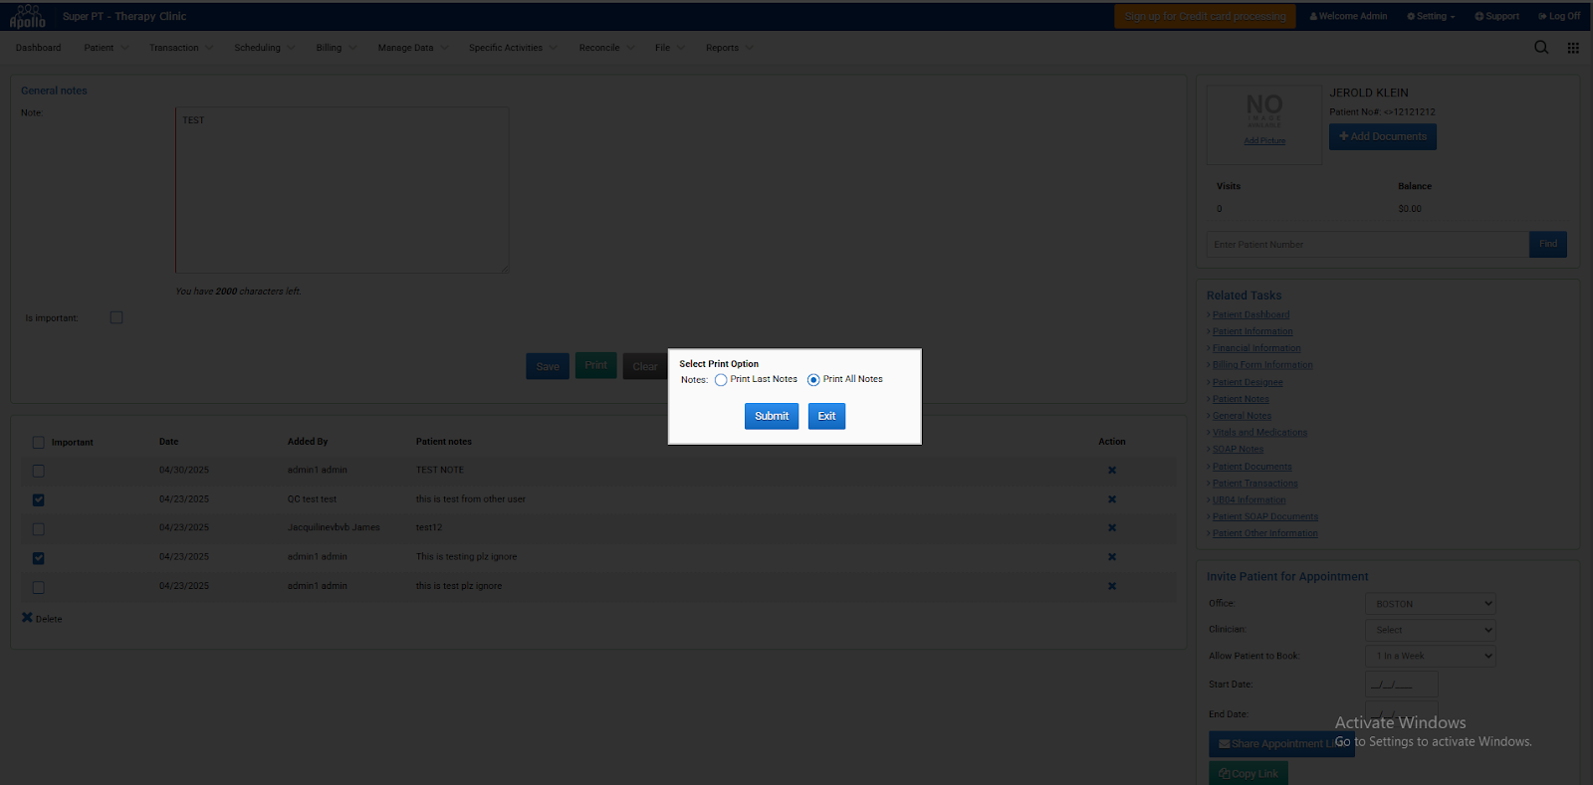Open the apps grid icon

(x=1573, y=48)
